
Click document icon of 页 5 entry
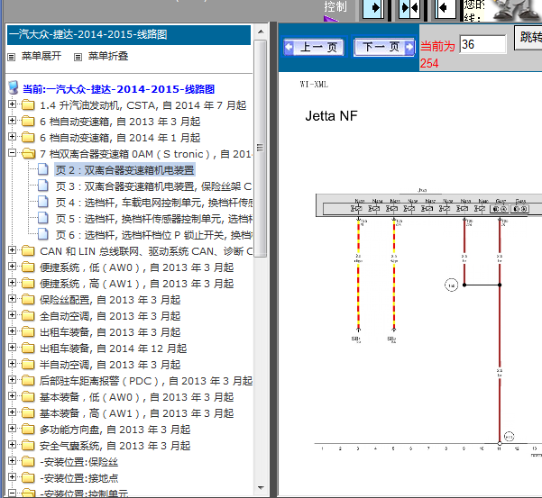pos(43,218)
